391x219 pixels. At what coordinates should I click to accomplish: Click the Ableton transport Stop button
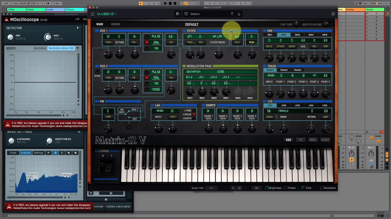(x=170, y=3)
